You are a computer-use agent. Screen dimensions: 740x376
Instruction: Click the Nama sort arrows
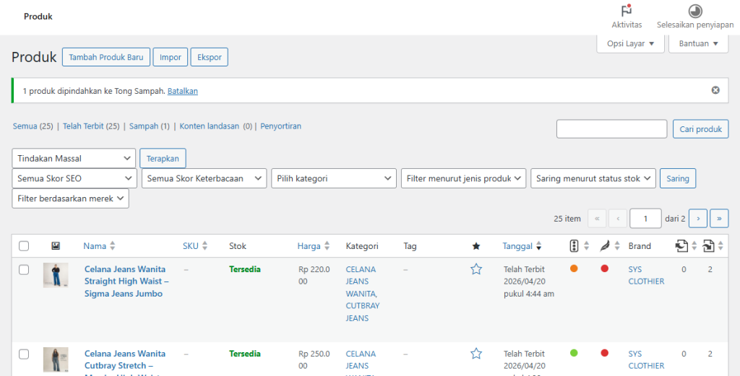point(112,246)
